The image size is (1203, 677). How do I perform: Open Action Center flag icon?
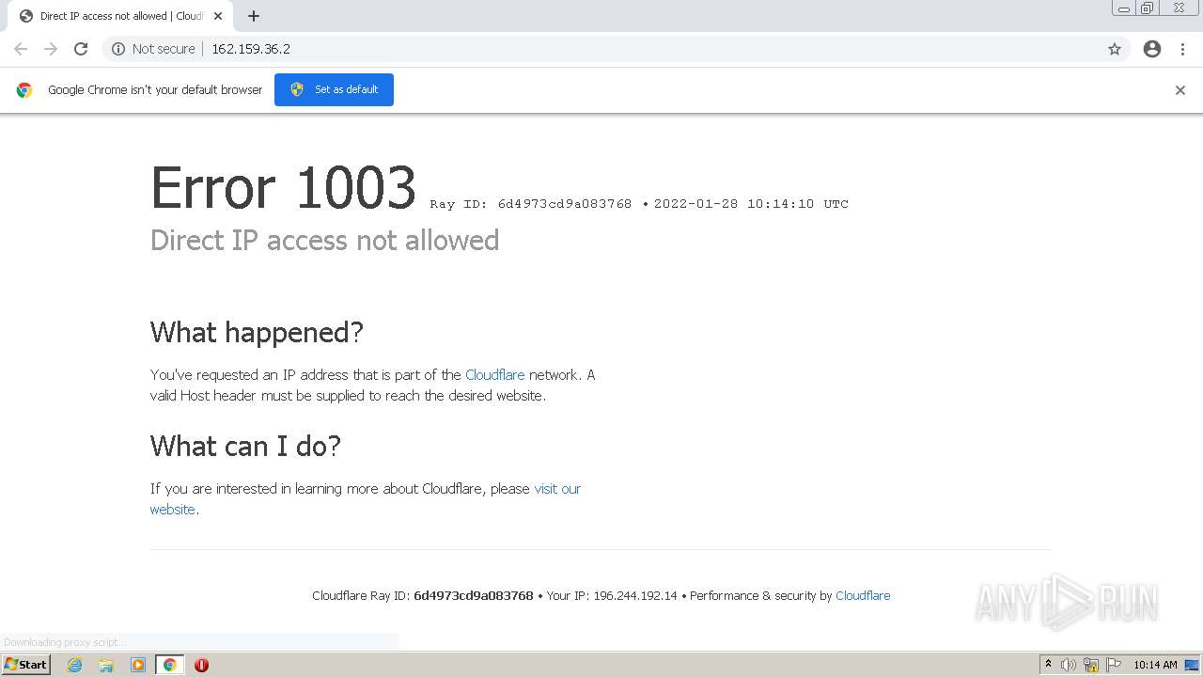pos(1114,665)
